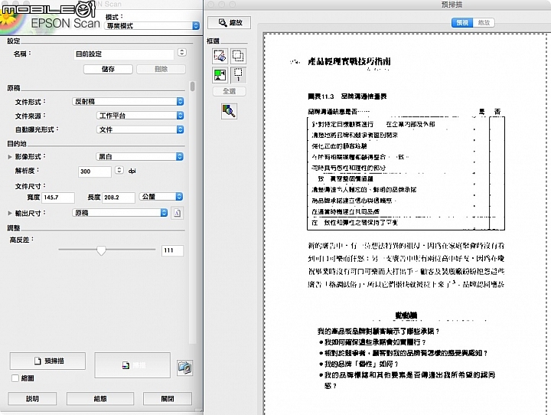
Task: Click the 說明 help button
Action: click(x=32, y=399)
